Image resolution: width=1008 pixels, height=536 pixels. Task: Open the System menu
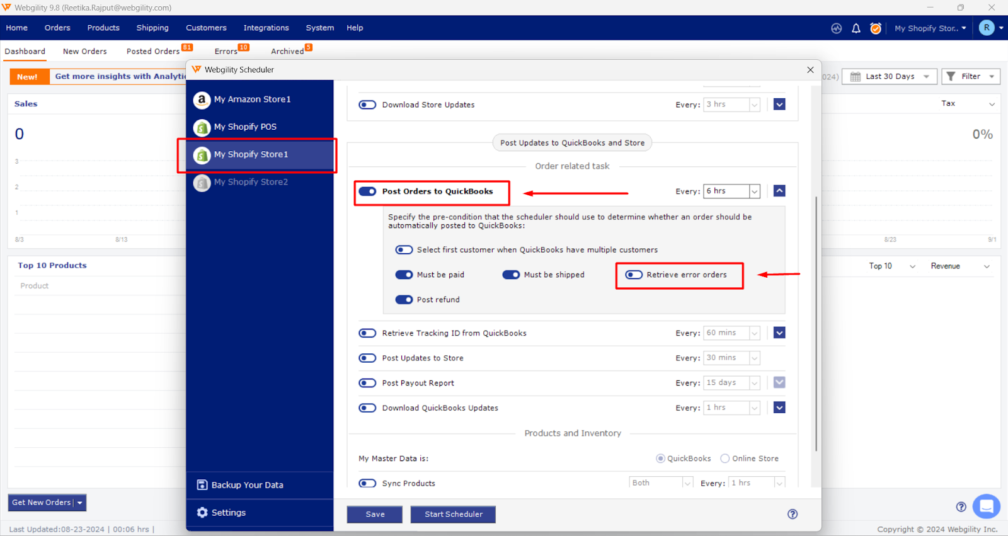[320, 28]
